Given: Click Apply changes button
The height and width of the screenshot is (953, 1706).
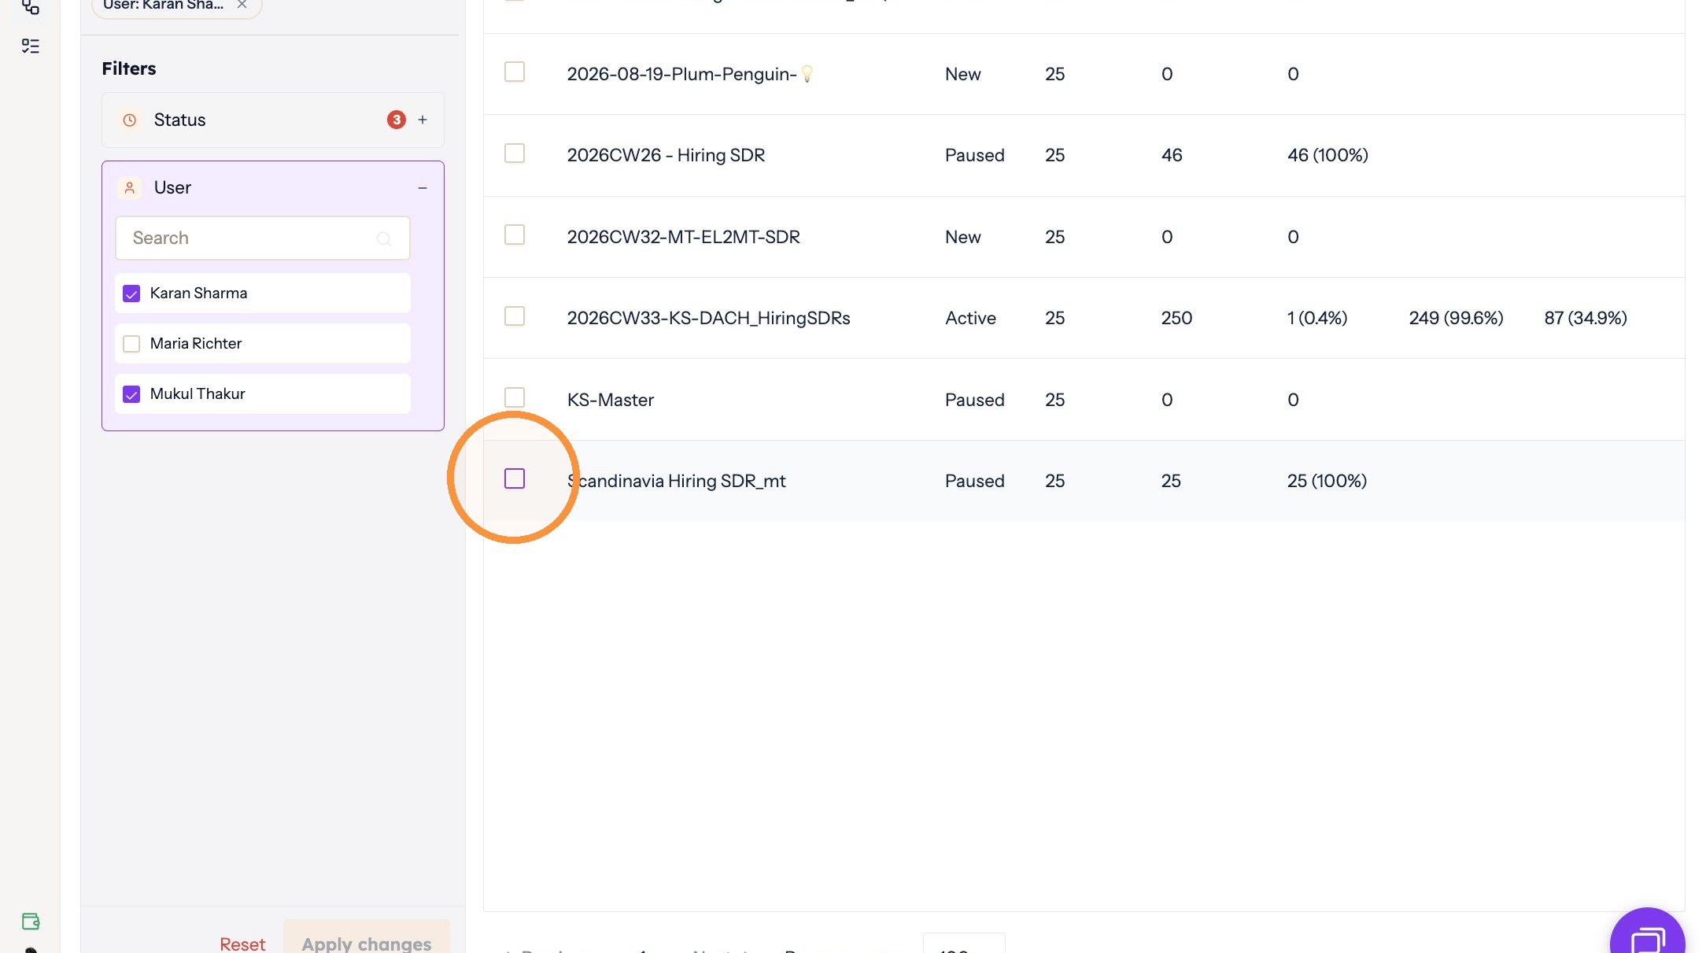Looking at the screenshot, I should [367, 938].
